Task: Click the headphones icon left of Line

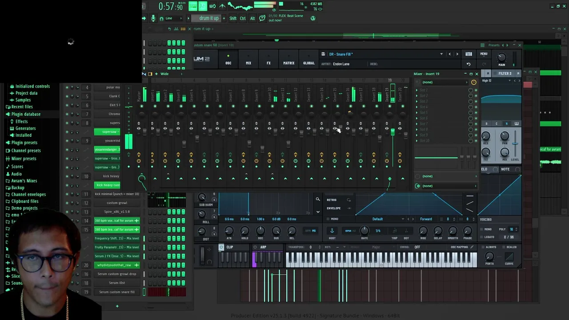Action: [x=160, y=18]
